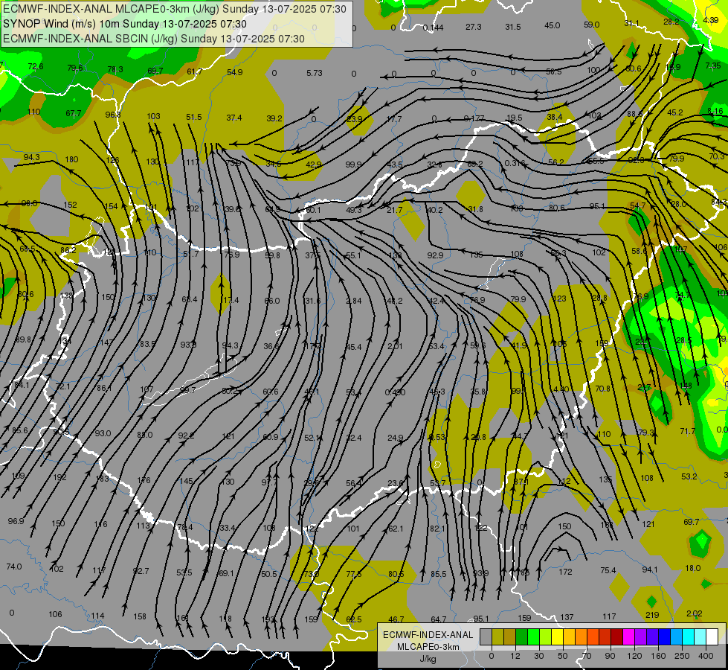Click the SYNOP Wind header line
728x670 pixels.
coord(125,24)
